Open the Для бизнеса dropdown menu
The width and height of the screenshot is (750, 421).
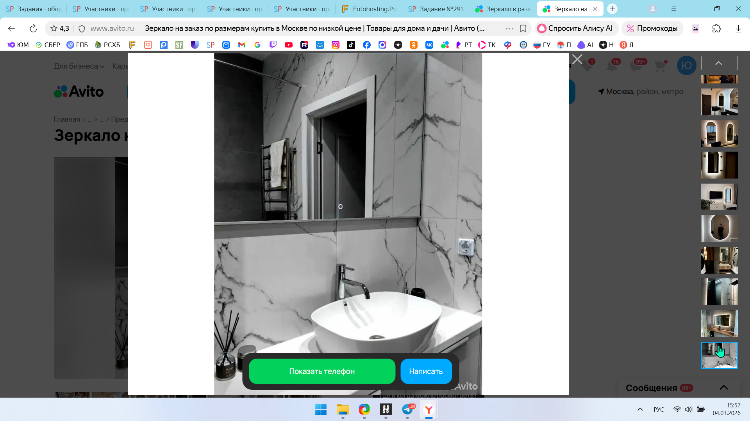coord(79,66)
